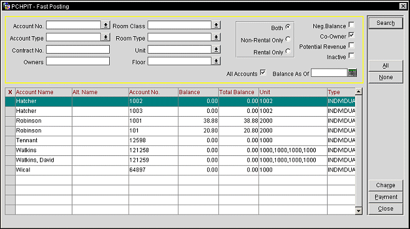Tick the Inactive checkbox
410x229 pixels.
(x=351, y=56)
